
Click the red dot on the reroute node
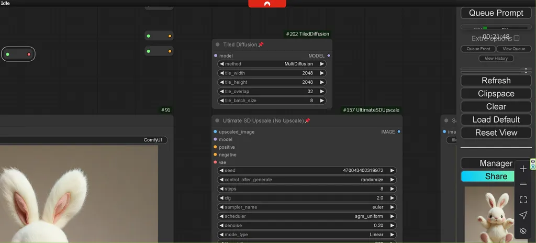pyautogui.click(x=29, y=54)
